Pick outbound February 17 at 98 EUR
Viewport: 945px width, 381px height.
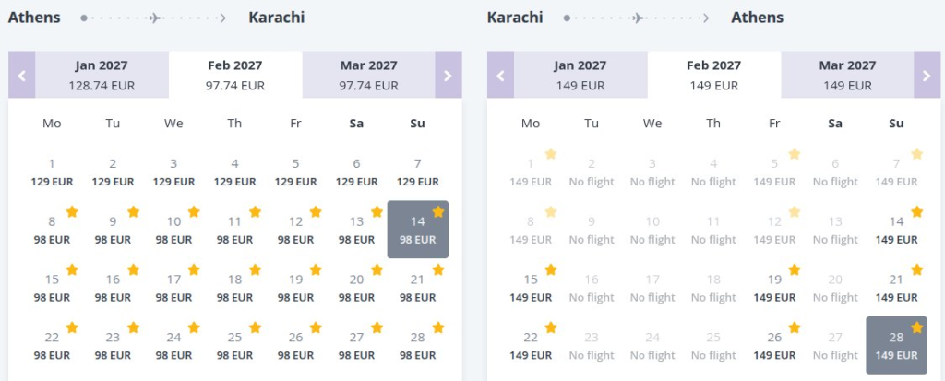(173, 288)
